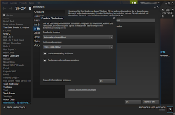This screenshot has width=175, height=115.
Task: Minimize the Einstellungen window
Action: pos(155,7)
